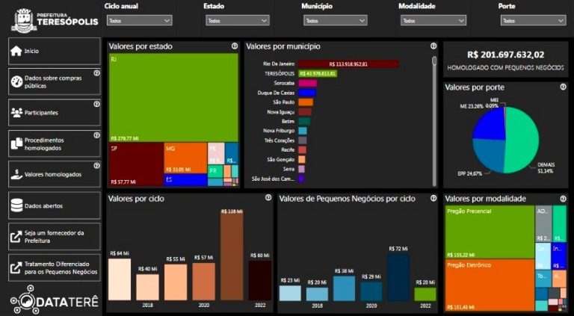574x316 pixels.
Task: Open help icon on Pequenos Negócios por ciclo
Action: [x=433, y=198]
